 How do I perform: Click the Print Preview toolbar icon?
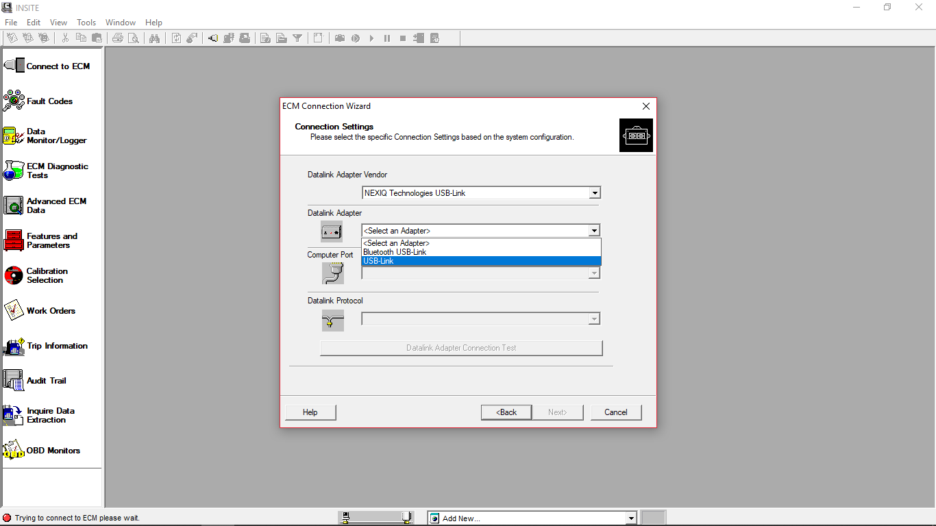point(134,38)
